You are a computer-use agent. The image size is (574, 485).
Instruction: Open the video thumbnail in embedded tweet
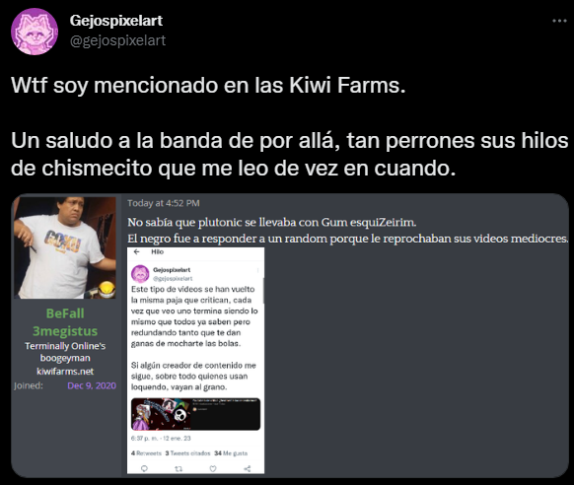(x=195, y=414)
